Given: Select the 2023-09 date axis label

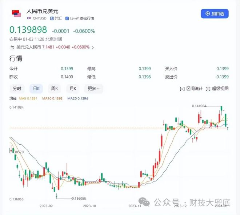Looking at the screenshot, I should pos(46,206).
